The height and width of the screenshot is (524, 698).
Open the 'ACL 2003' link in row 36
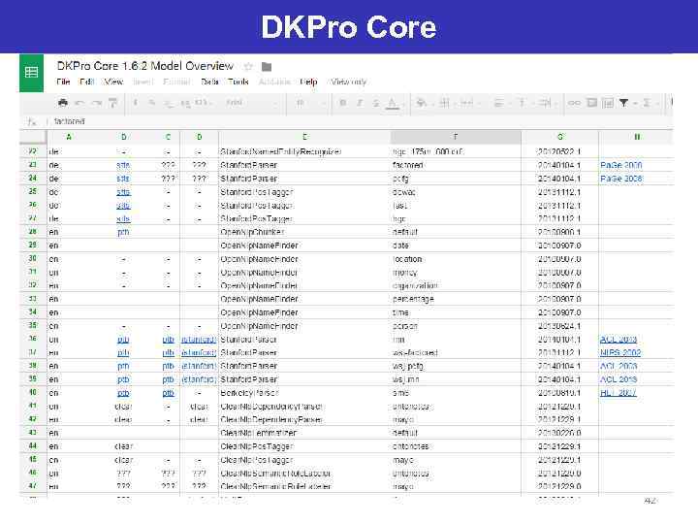click(x=619, y=340)
